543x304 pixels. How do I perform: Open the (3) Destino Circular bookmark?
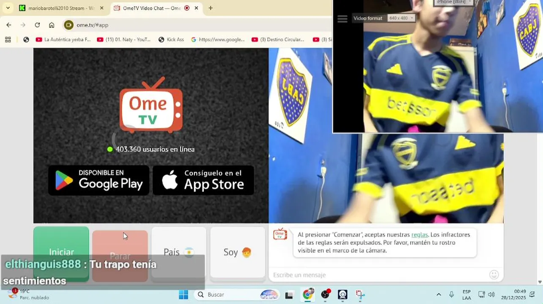click(x=278, y=39)
